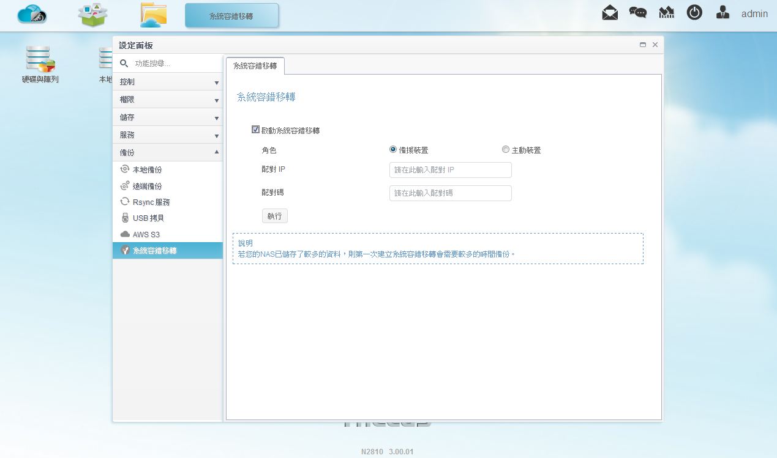The image size is (777, 458).
Task: Select the 系統容錯移轉 taskbar button
Action: [x=231, y=16]
